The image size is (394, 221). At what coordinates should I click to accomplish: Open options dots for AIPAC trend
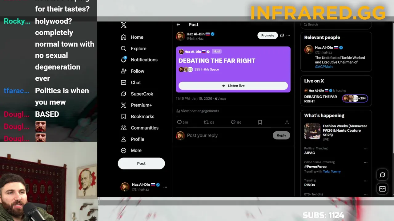[366, 149]
